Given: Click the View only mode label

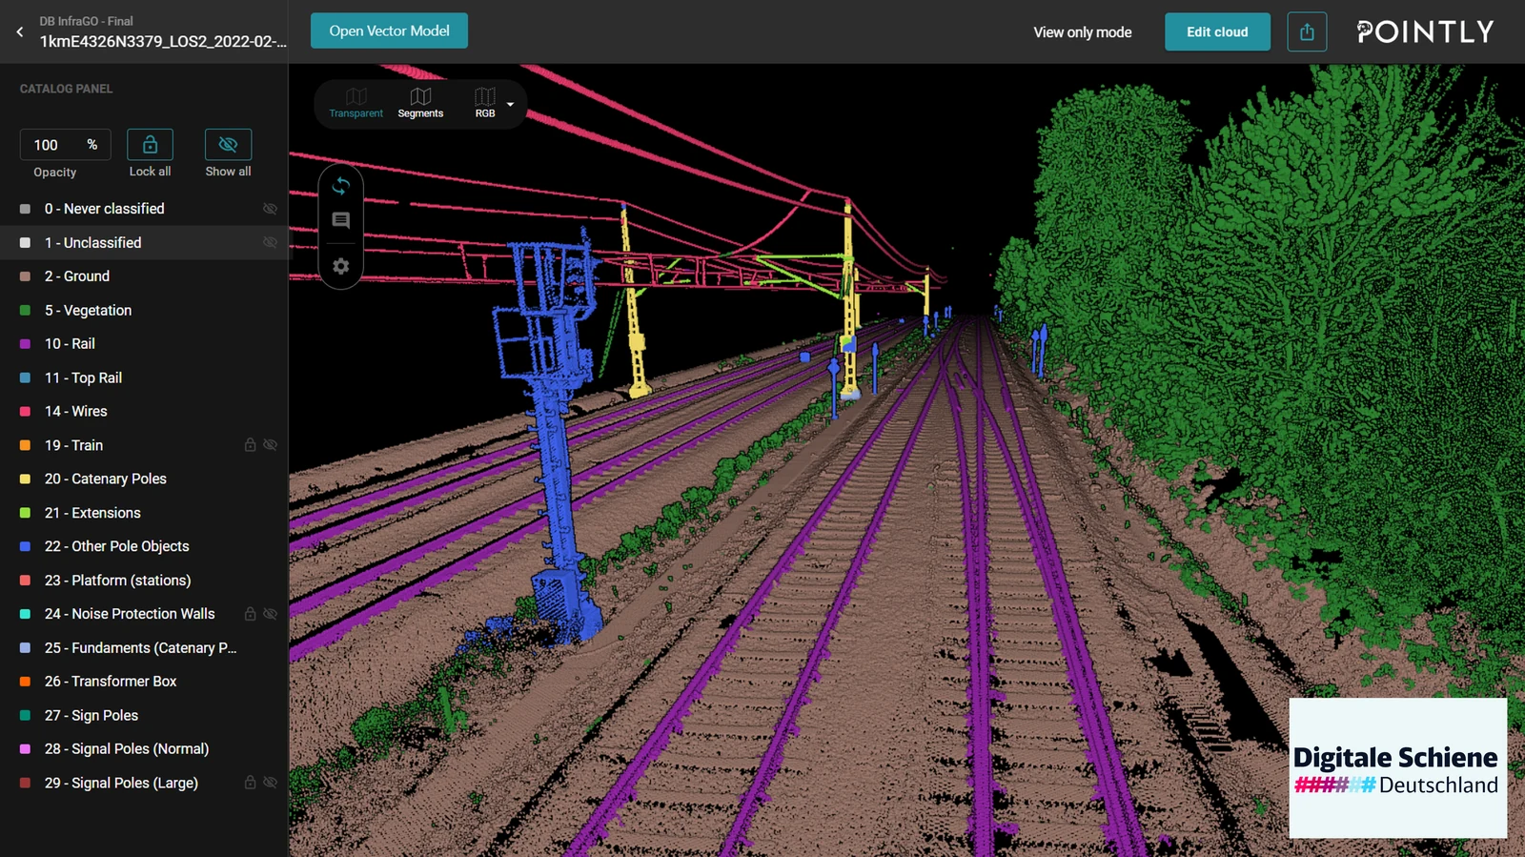Looking at the screenshot, I should point(1083,32).
